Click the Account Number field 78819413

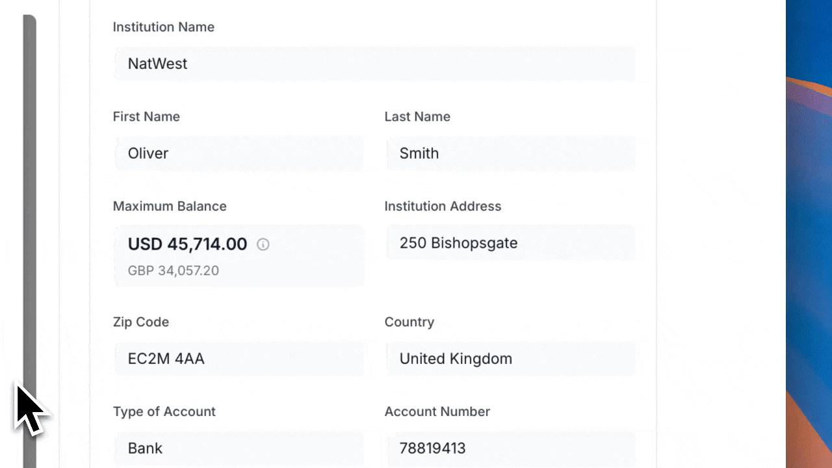pyautogui.click(x=510, y=448)
